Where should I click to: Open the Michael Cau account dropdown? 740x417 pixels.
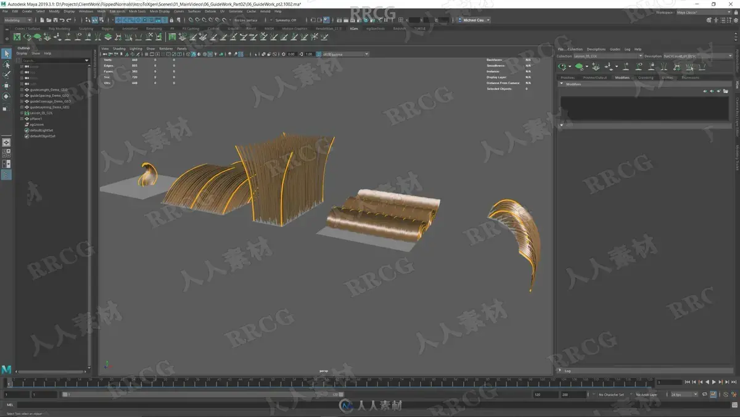(473, 20)
